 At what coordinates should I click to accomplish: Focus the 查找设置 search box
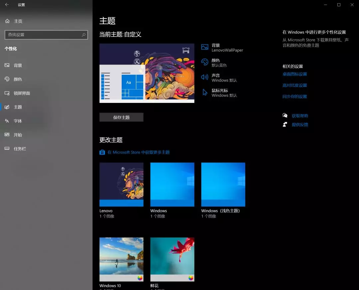46,35
